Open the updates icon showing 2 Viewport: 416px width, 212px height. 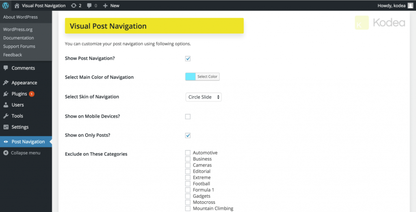(73, 6)
